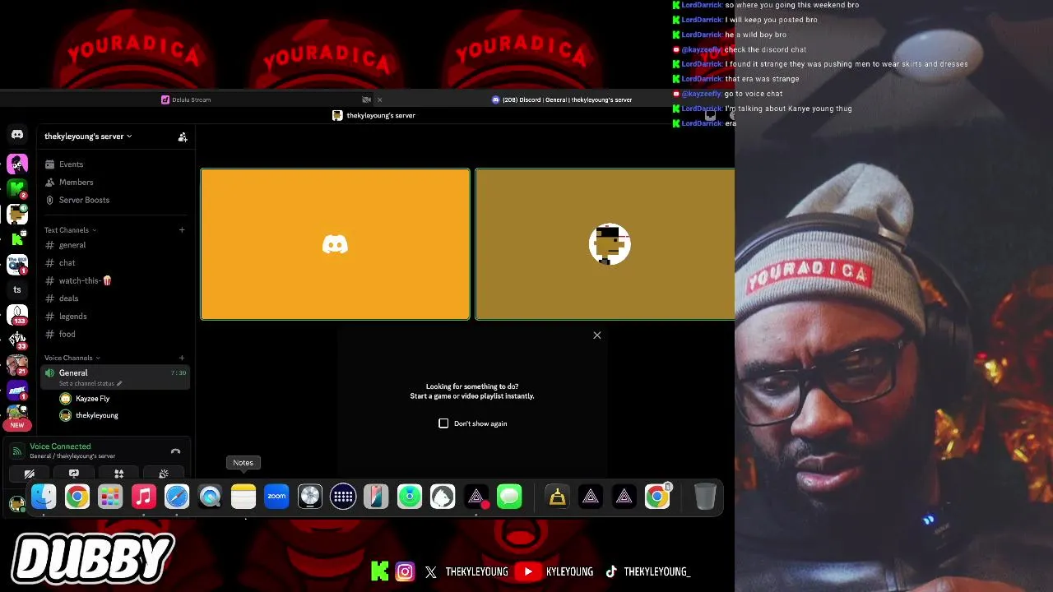This screenshot has width=1053, height=592.
Task: Add a new voice channel with plus icon
Action: [182, 358]
